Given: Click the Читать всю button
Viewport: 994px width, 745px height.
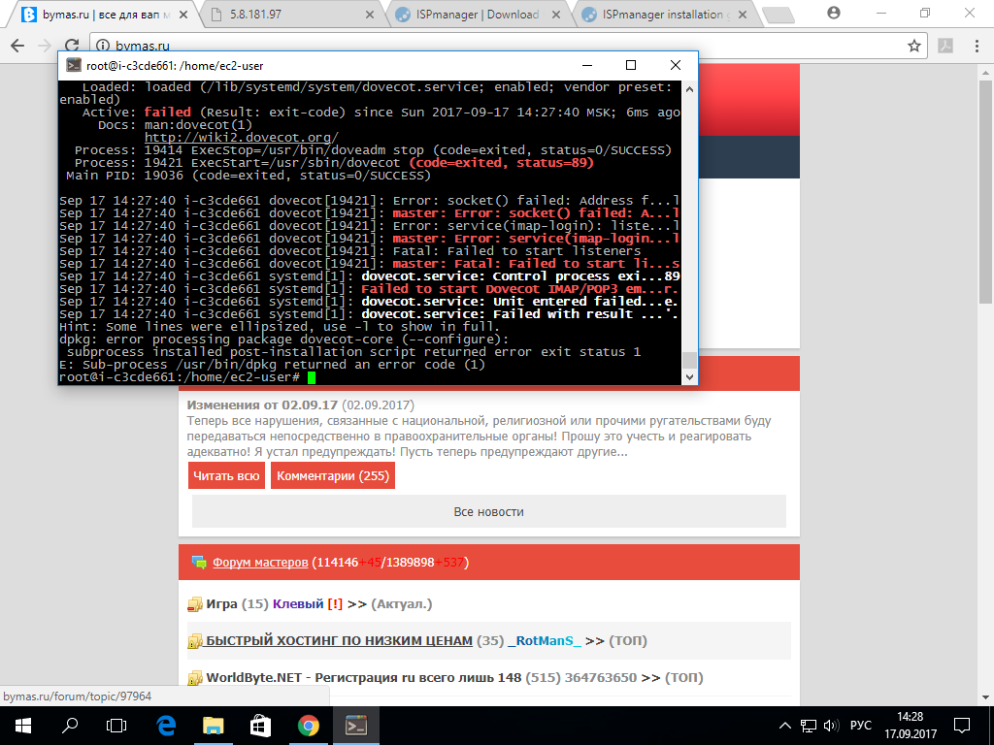Looking at the screenshot, I should coord(226,476).
